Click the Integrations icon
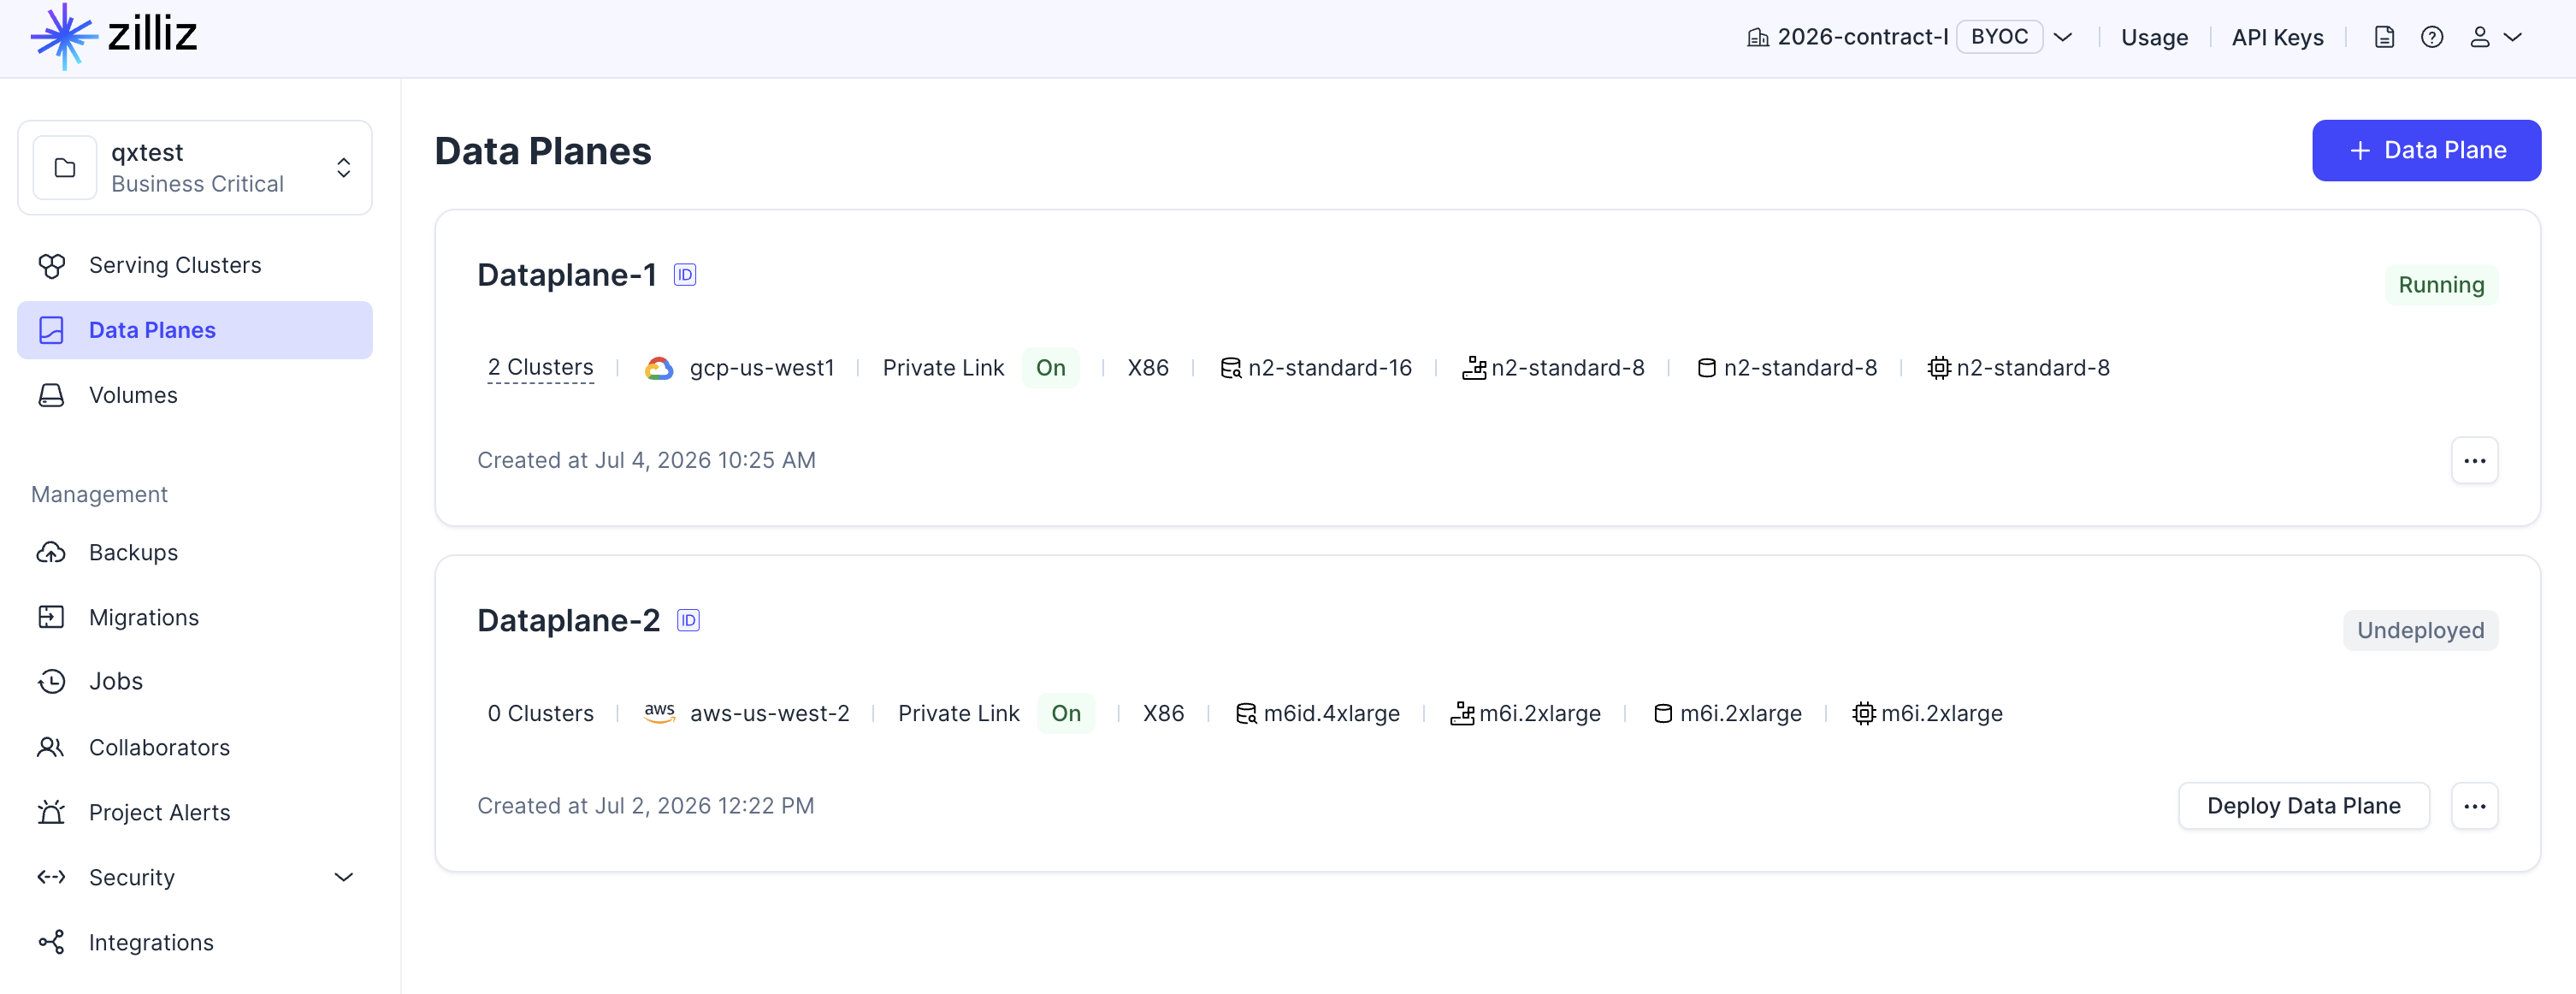The width and height of the screenshot is (2576, 994). tap(52, 942)
